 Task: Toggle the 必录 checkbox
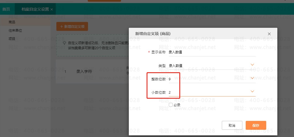point(171,105)
